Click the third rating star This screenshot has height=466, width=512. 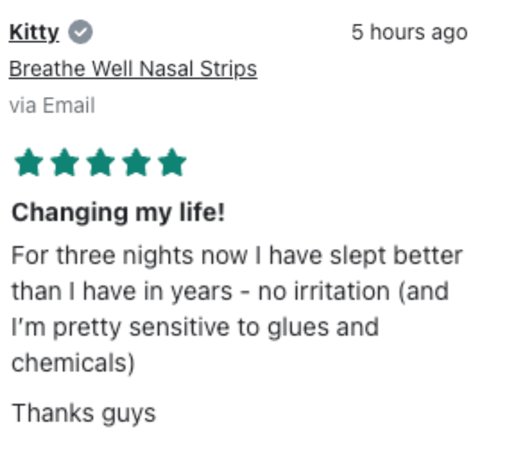click(x=100, y=163)
